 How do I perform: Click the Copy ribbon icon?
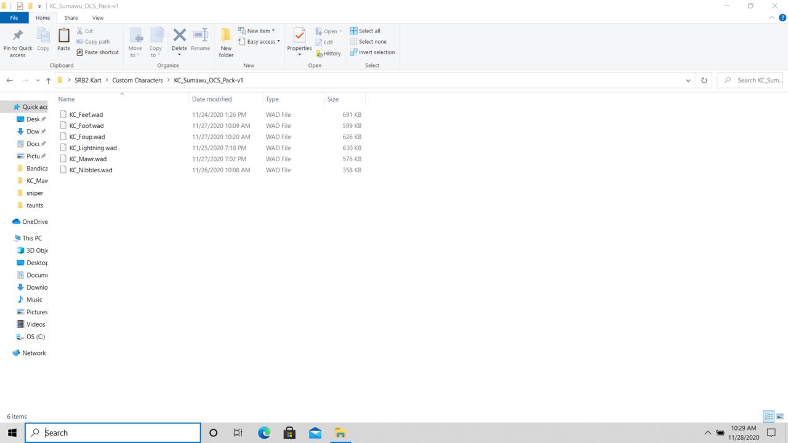pyautogui.click(x=43, y=40)
